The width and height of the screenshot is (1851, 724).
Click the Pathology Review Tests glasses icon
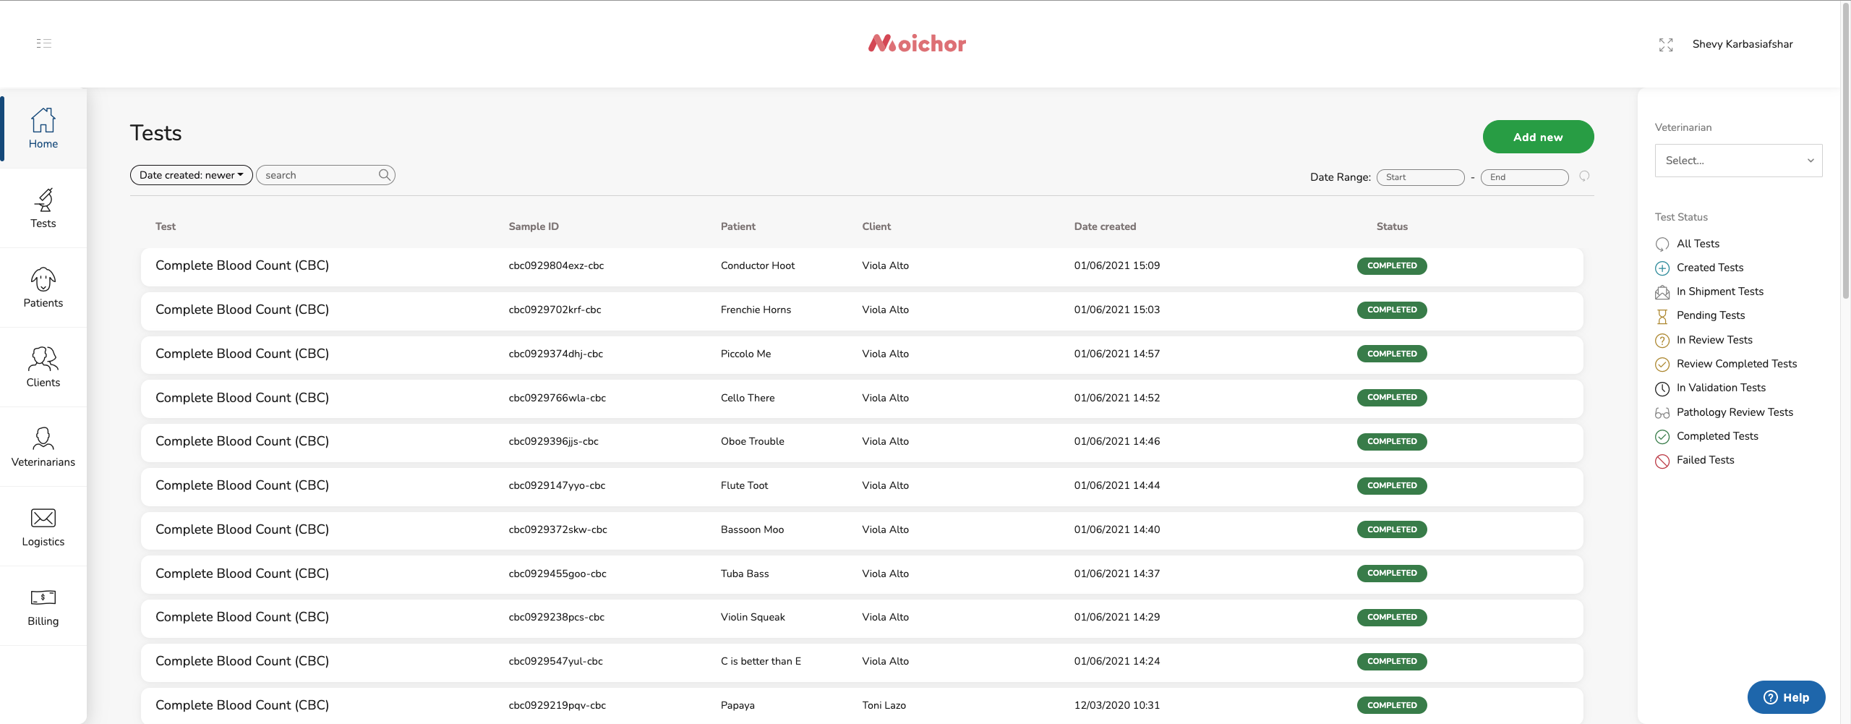click(x=1662, y=413)
